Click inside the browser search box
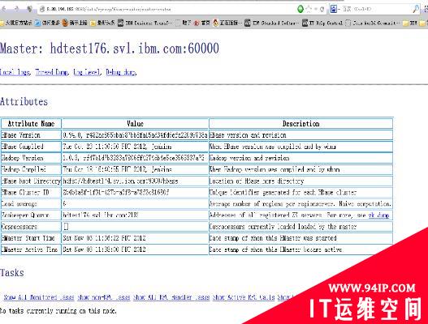The height and width of the screenshot is (324, 428). pos(375,9)
